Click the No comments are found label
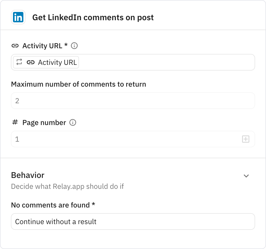266x249 pixels. coord(53,205)
